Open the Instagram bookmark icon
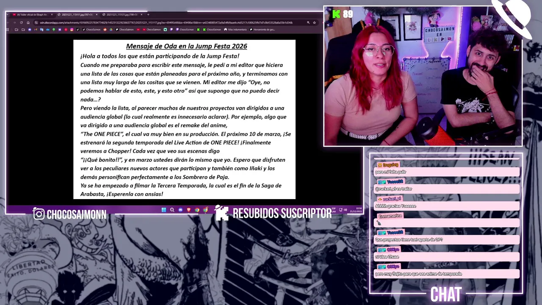542x305 pixels. click(72, 30)
